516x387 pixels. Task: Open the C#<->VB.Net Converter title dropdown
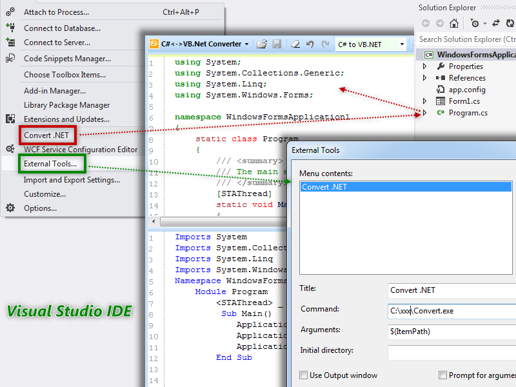[x=246, y=44]
